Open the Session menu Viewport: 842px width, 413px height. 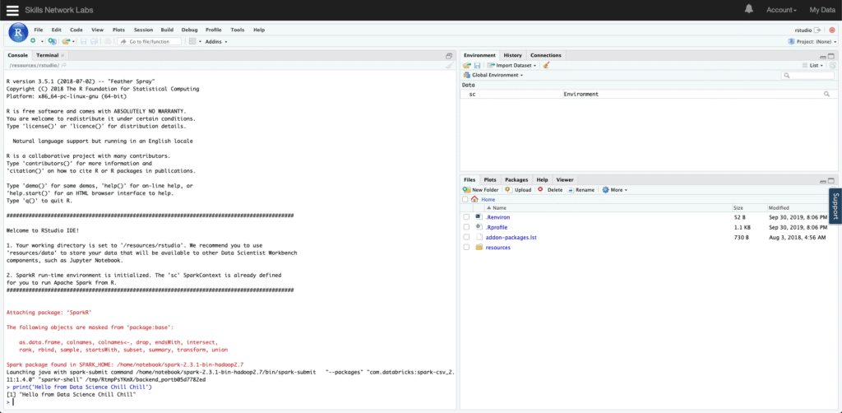pyautogui.click(x=143, y=30)
